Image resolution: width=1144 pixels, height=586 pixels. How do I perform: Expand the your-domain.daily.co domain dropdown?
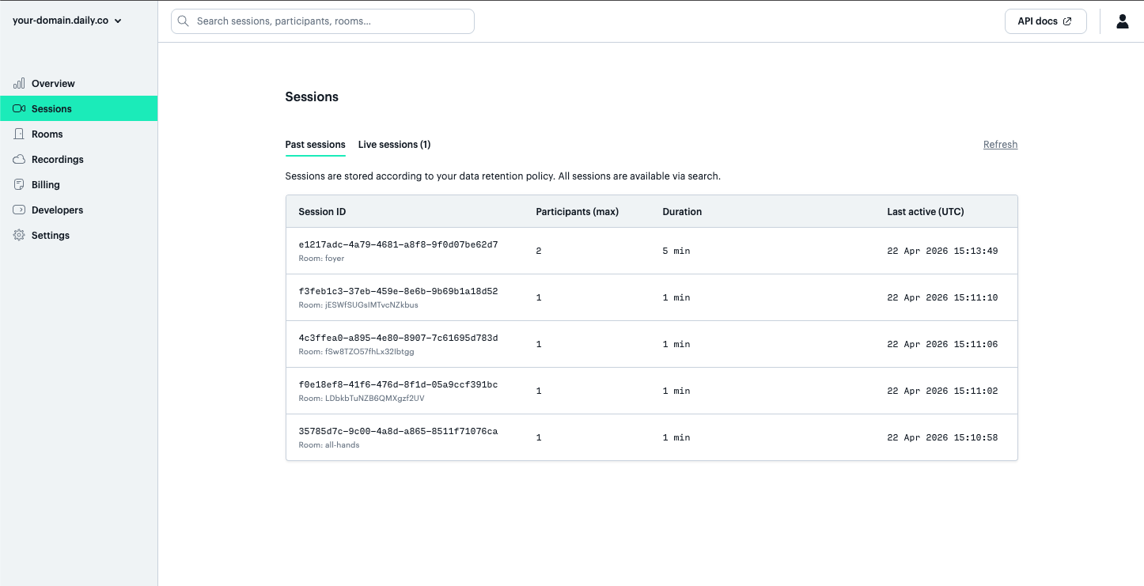click(67, 21)
